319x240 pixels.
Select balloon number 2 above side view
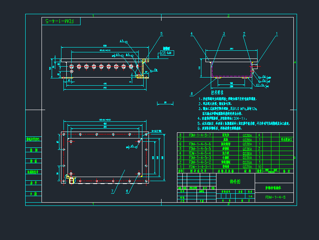coord(244,34)
